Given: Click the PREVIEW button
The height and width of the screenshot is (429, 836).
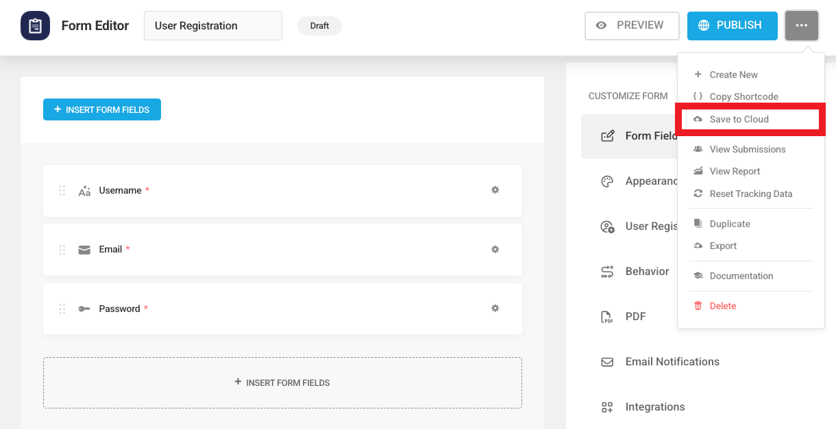Looking at the screenshot, I should click(x=632, y=25).
